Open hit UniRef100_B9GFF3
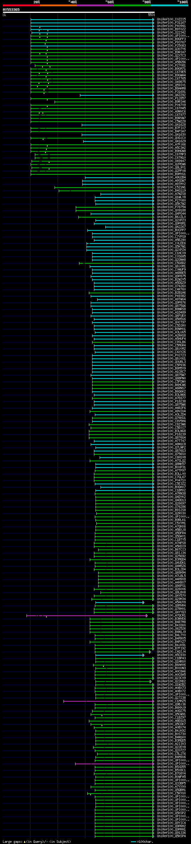191x844 pixels. [171, 39]
